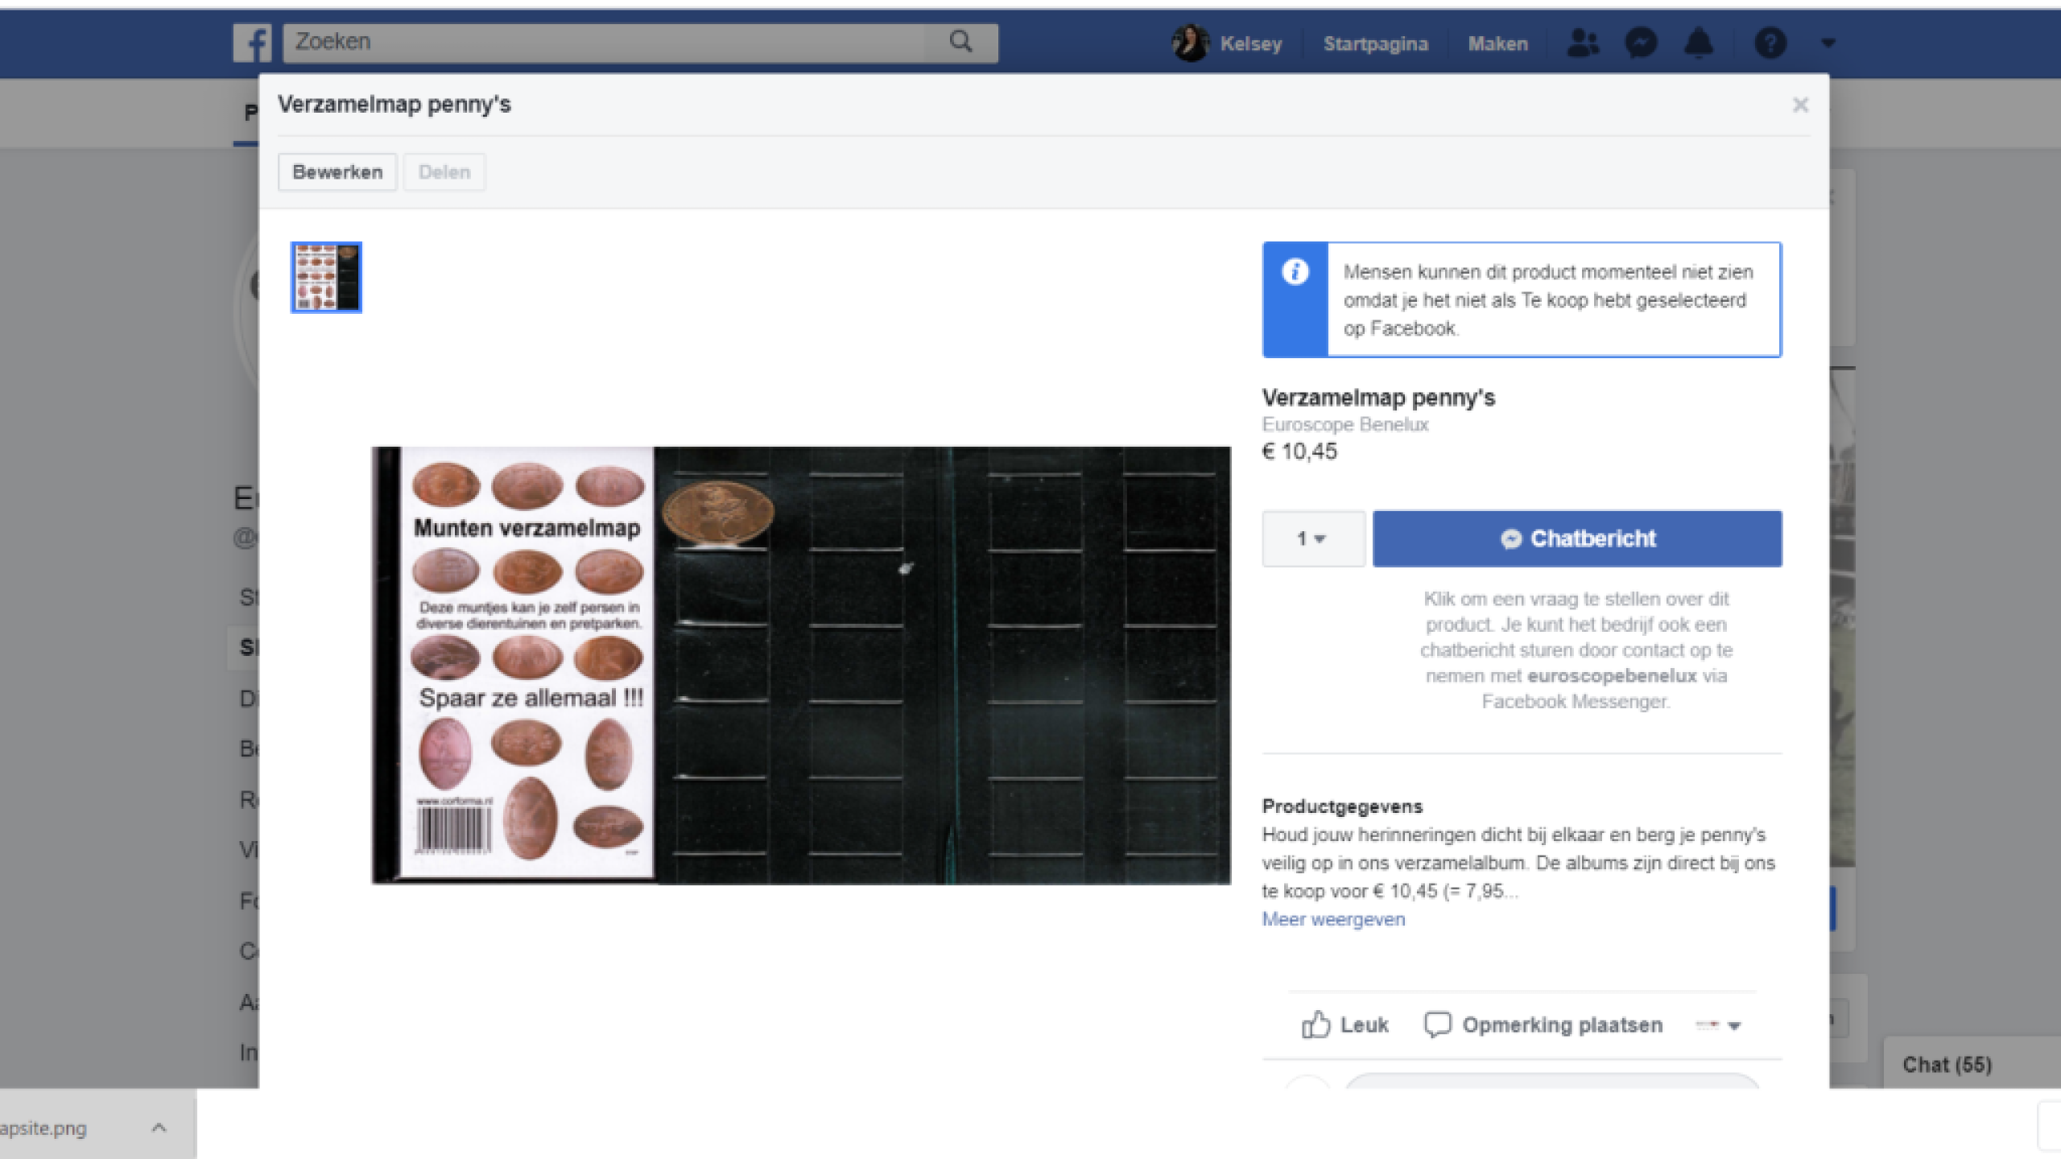The height and width of the screenshot is (1159, 2061).
Task: Click the Meer weergeven link
Action: (x=1333, y=919)
